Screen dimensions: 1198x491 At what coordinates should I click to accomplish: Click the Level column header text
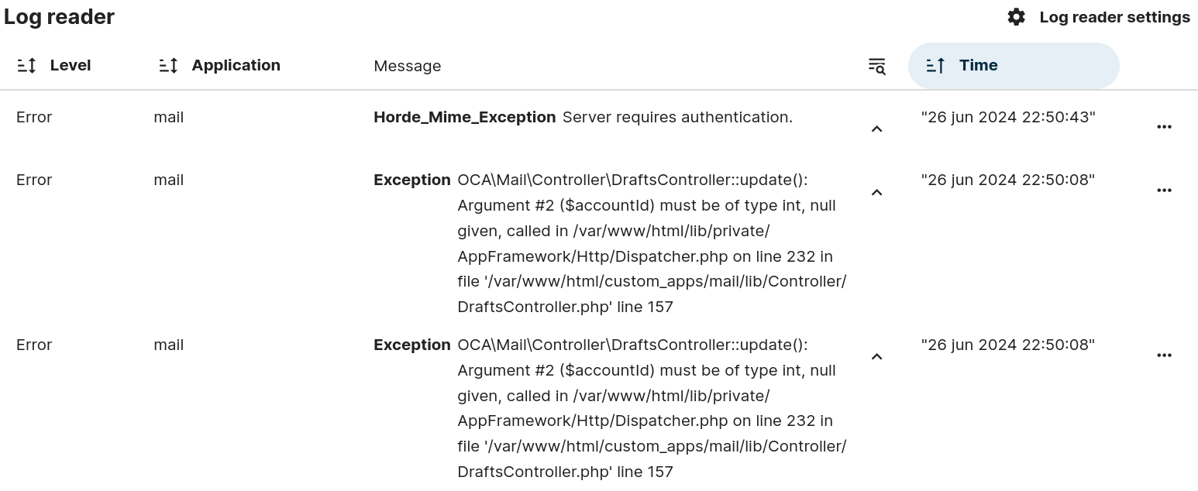(71, 66)
